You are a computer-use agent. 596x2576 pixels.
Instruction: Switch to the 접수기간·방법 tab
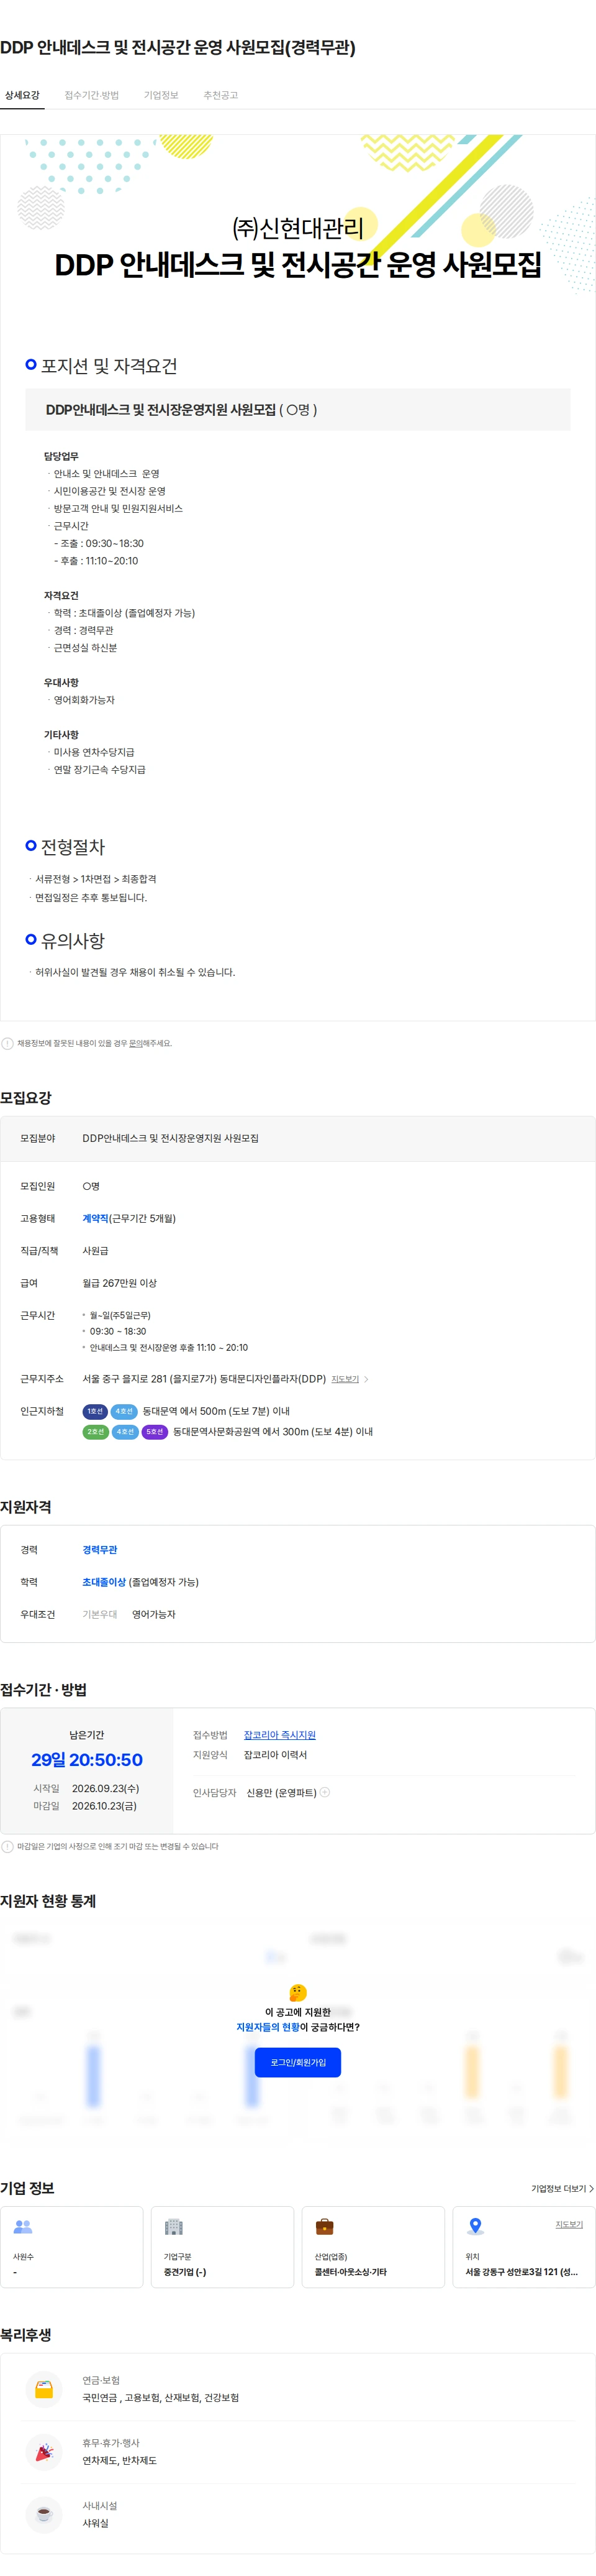(92, 95)
